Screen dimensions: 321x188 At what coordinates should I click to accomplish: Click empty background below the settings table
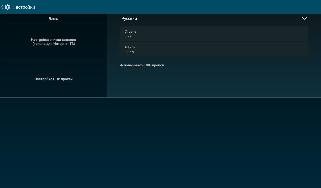click(x=160, y=142)
